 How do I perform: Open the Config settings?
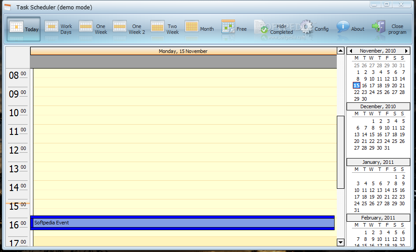point(315,29)
